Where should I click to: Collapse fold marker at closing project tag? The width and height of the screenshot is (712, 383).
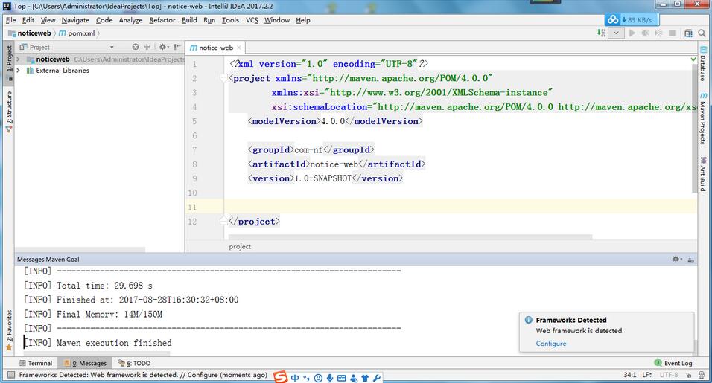[223, 221]
